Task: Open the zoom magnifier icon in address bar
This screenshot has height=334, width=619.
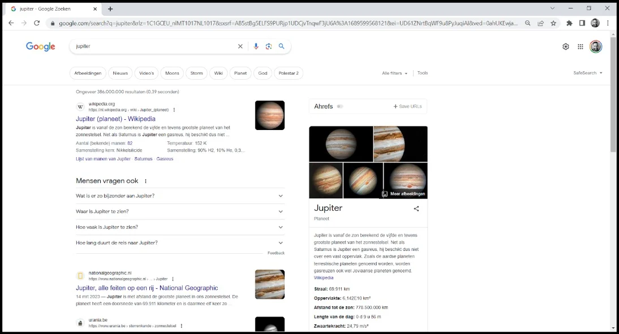Action: click(527, 23)
